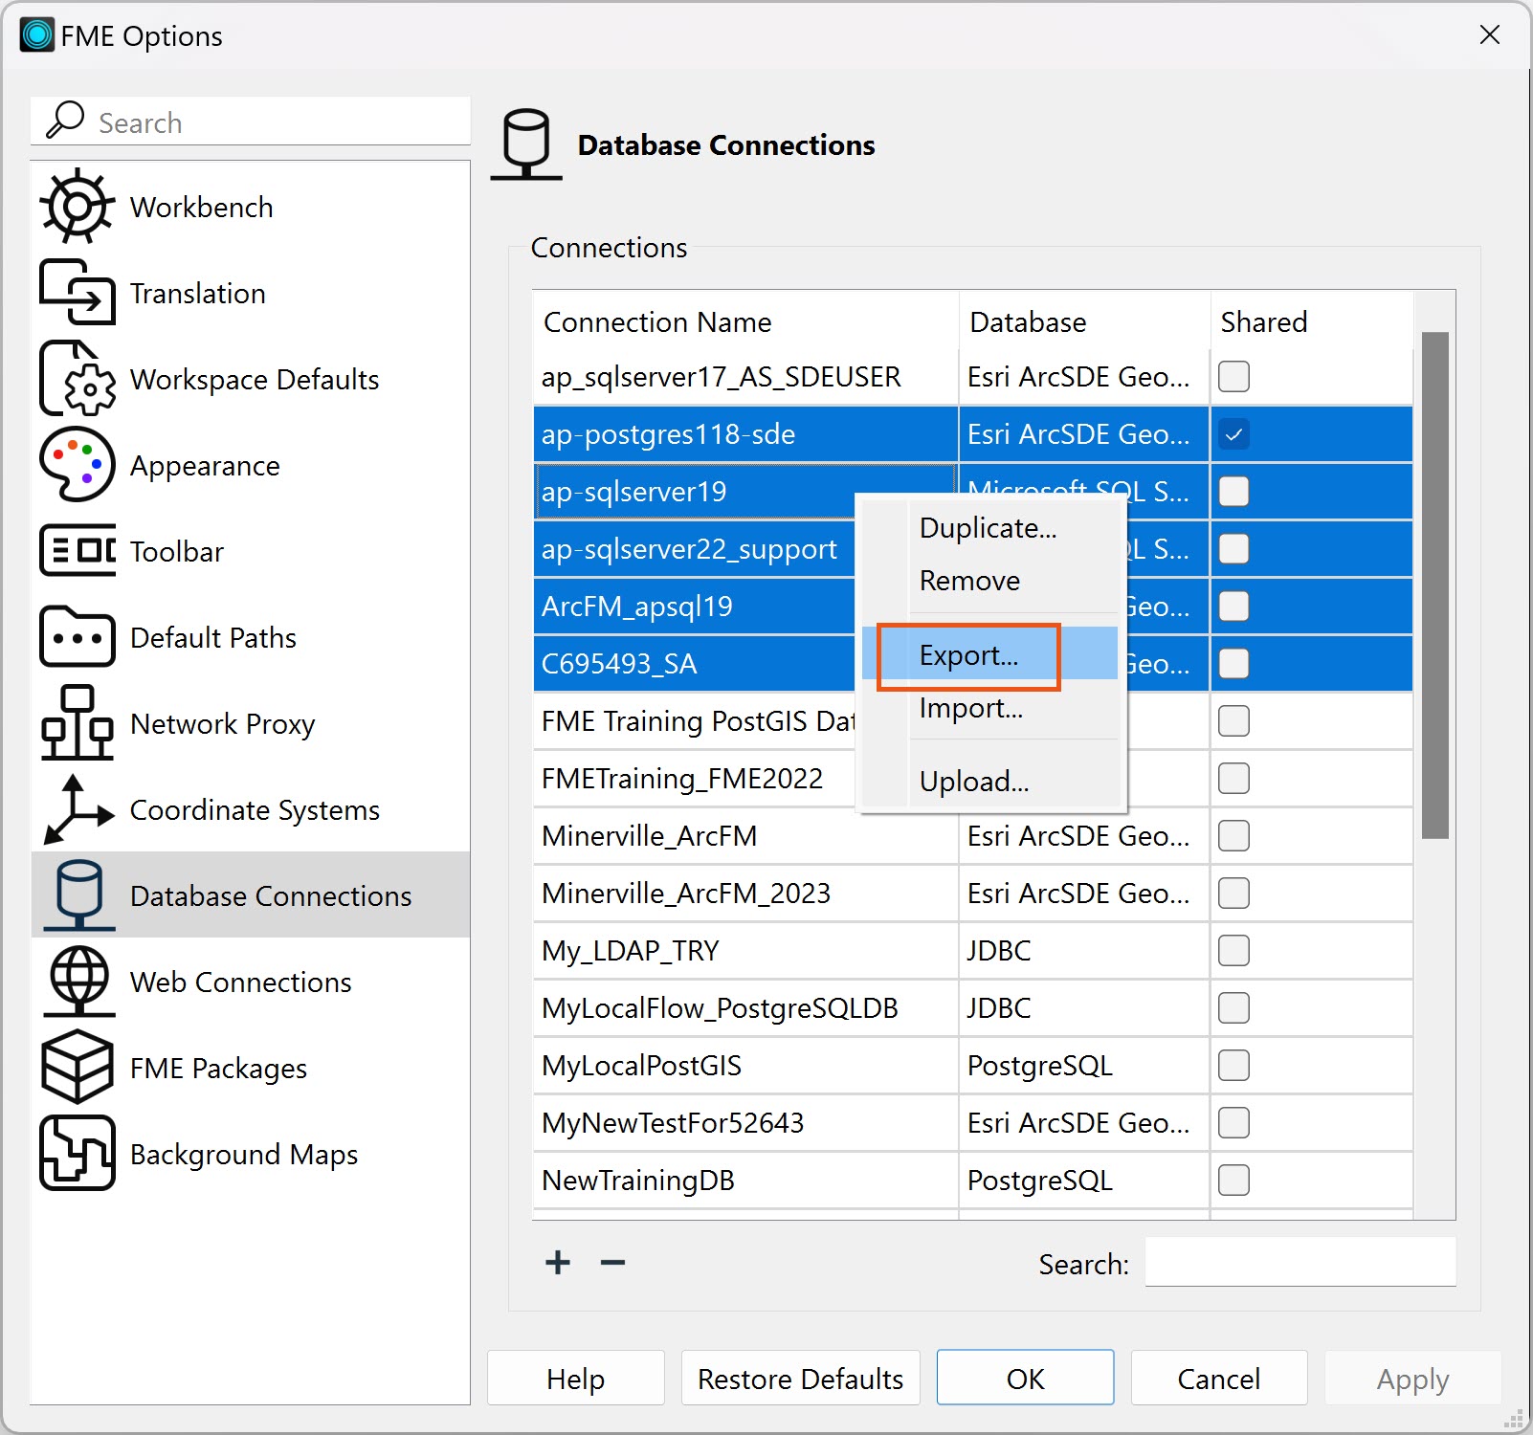Sort by Shared column header
The image size is (1533, 1435).
point(1312,322)
